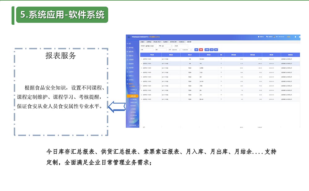The height and width of the screenshot is (191, 309).
Task: Expand the top-row filter combo with down arrow
Action: [x=165, y=46]
